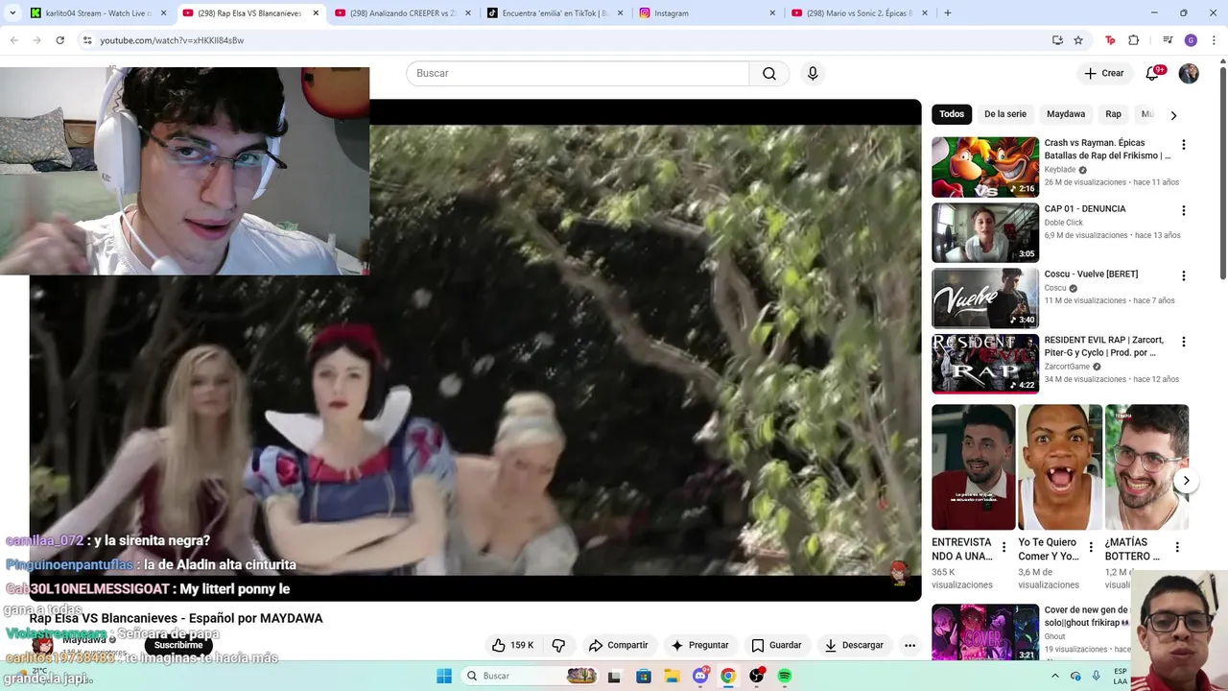Open RESIDENT EVIL RAP thumbnail

[985, 364]
